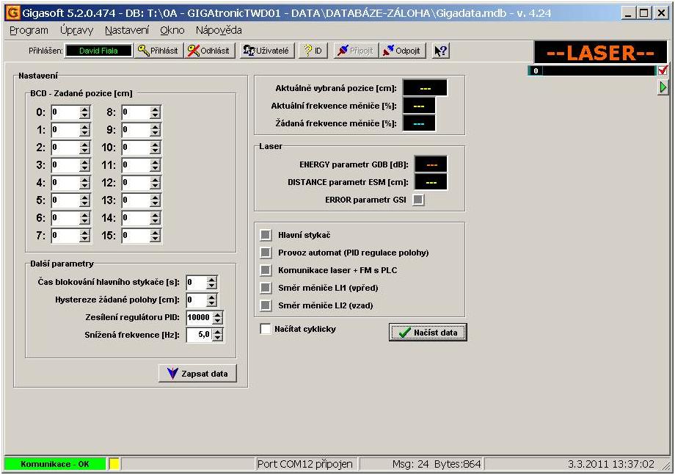Image resolution: width=675 pixels, height=475 pixels.
Task: Open the Nastavení menu
Action: point(126,30)
